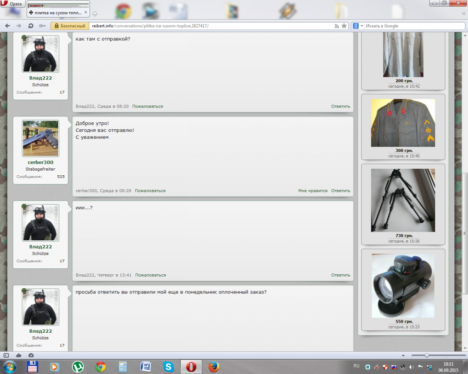Switch to the "плитка на сухом топл..." tab
Image resolution: width=468 pixels, height=374 pixels.
click(x=58, y=12)
